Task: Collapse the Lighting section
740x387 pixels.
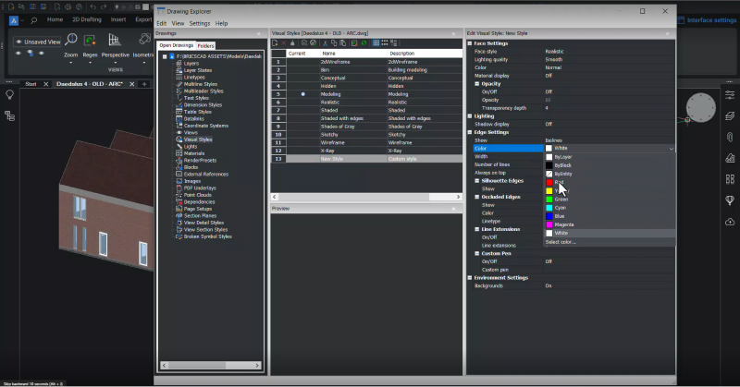Action: pyautogui.click(x=470, y=116)
